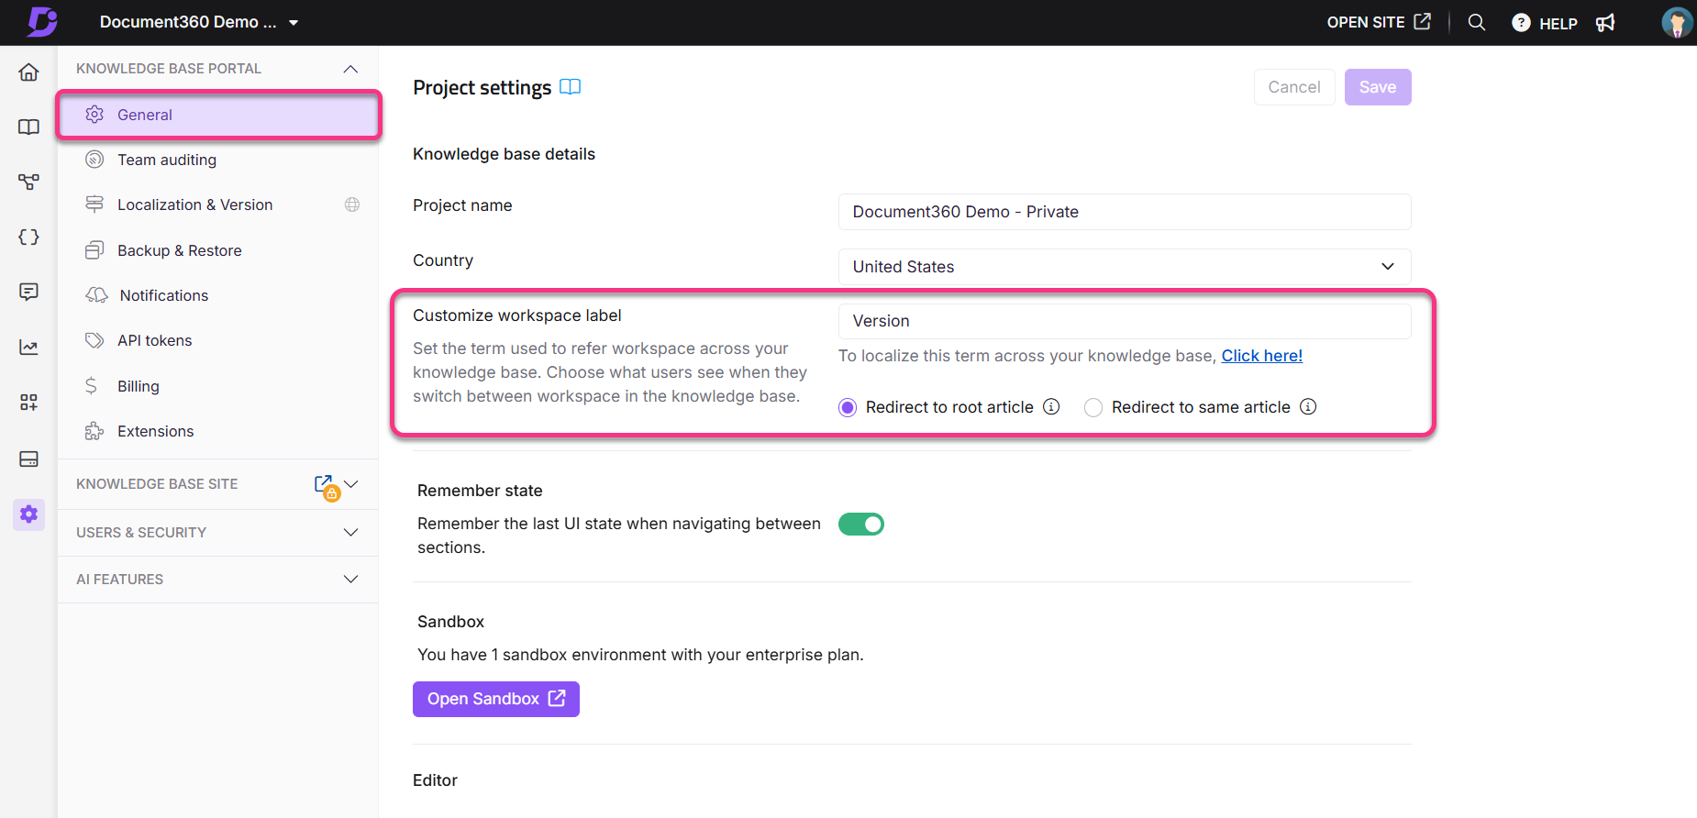Click the Document360 logo icon

tap(42, 22)
